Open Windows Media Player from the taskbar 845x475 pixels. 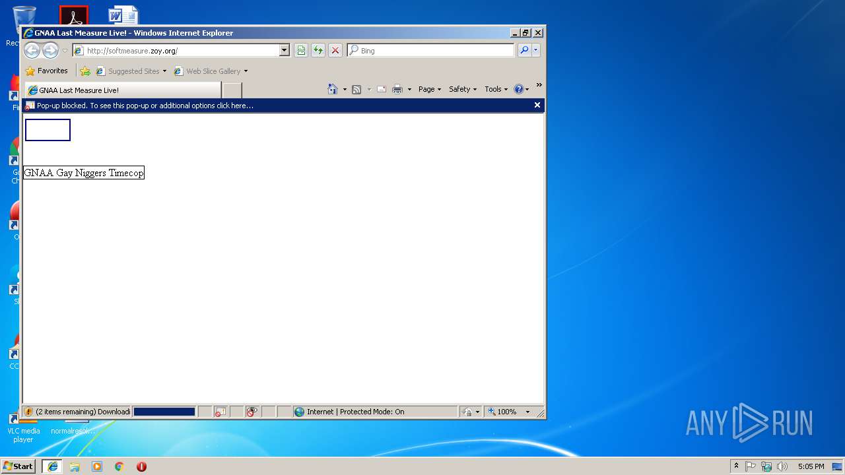97,466
